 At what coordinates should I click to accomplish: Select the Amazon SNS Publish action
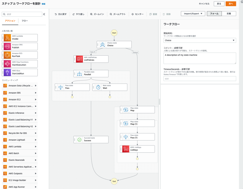click(19, 46)
